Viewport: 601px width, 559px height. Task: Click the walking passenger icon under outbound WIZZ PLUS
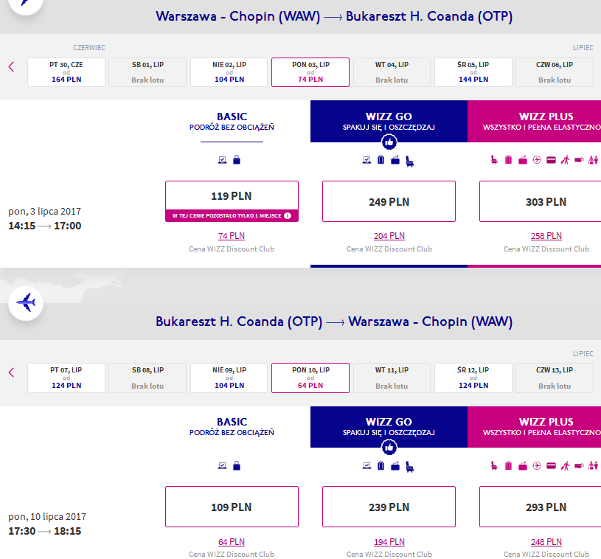tap(565, 160)
